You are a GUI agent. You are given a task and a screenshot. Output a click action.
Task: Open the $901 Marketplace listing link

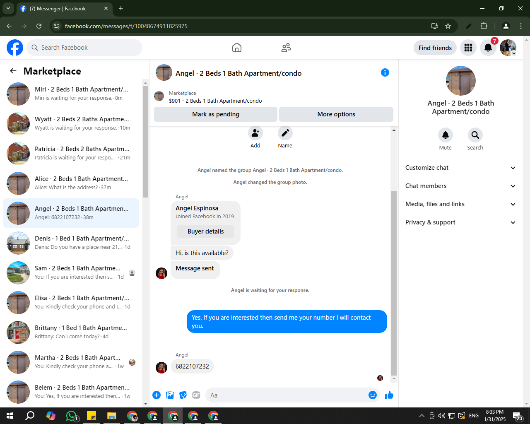(215, 101)
